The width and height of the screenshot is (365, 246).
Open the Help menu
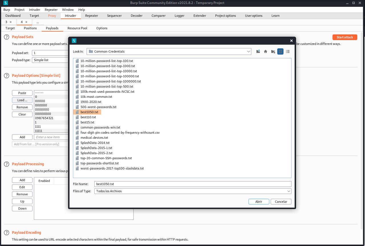81,10
